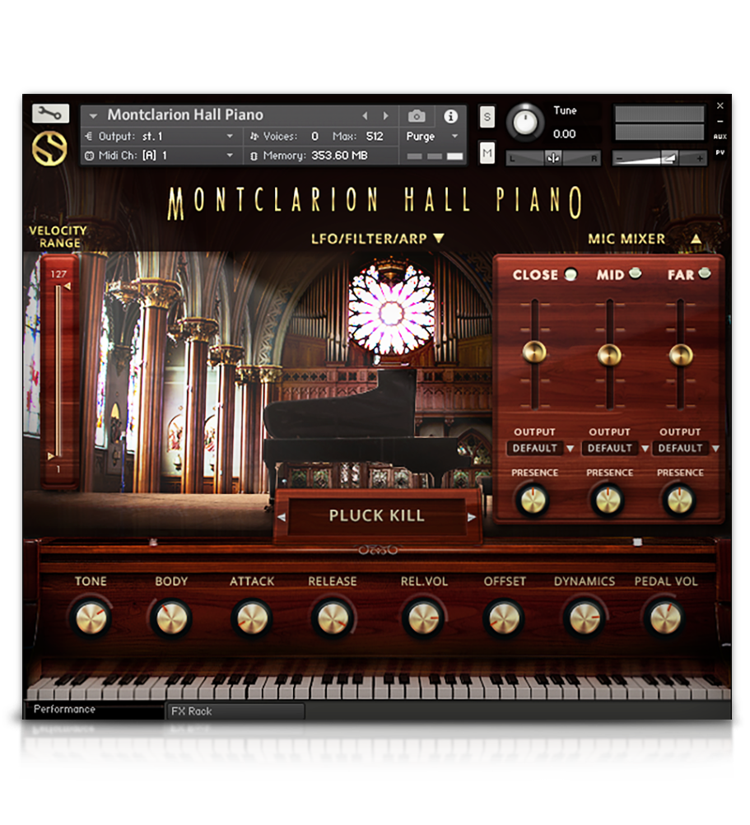The image size is (750, 825).
Task: Mute the instrument with M button
Action: pos(487,152)
